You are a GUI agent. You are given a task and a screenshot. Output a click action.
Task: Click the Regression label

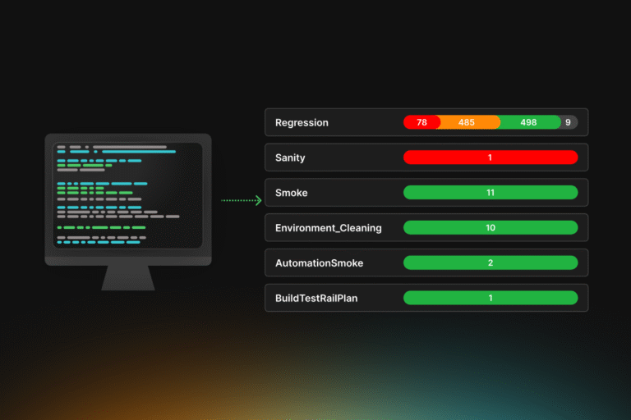[x=302, y=122]
